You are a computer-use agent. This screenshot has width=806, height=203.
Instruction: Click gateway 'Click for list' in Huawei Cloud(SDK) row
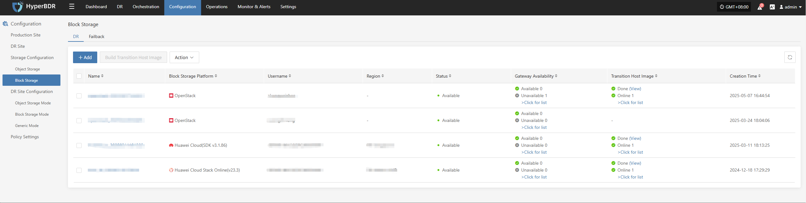click(x=534, y=152)
